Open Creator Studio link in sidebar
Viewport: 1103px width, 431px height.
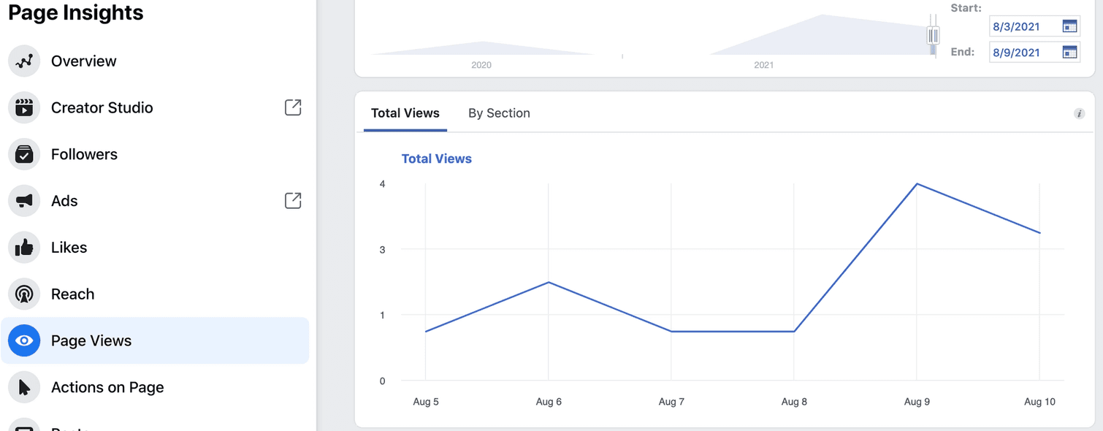pos(155,107)
